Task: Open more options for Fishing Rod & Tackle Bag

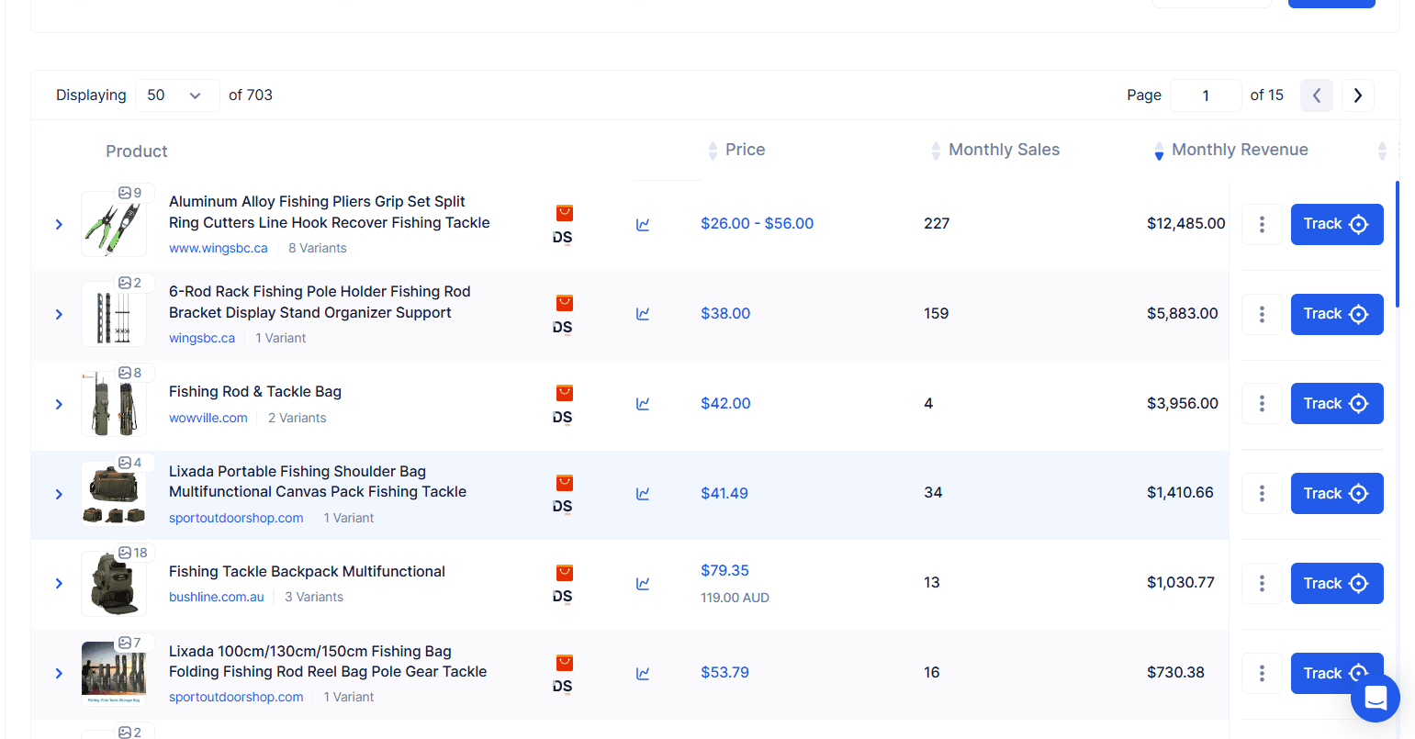Action: tap(1262, 404)
